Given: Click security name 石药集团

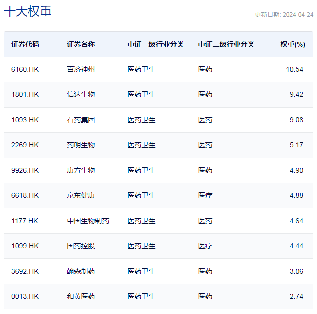Looking at the screenshot, I should click(x=81, y=120).
